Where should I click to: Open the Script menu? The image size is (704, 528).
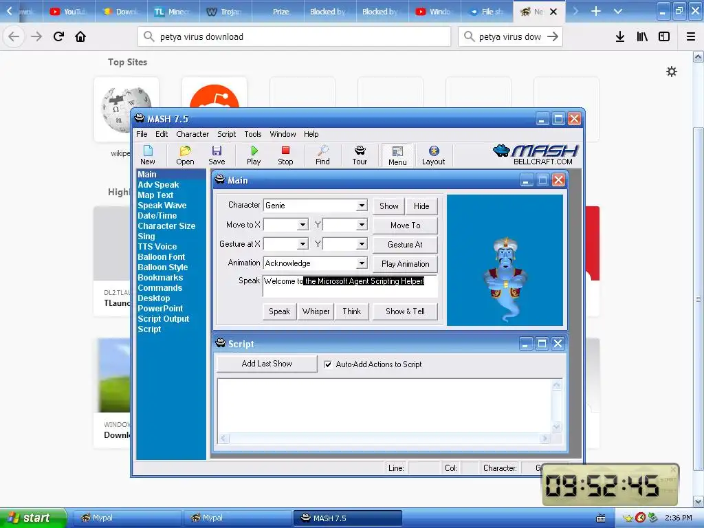coord(226,134)
